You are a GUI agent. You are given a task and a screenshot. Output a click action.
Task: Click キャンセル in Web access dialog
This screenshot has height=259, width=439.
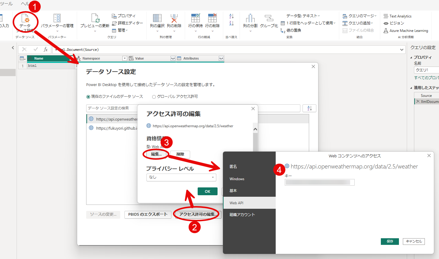(x=413, y=241)
